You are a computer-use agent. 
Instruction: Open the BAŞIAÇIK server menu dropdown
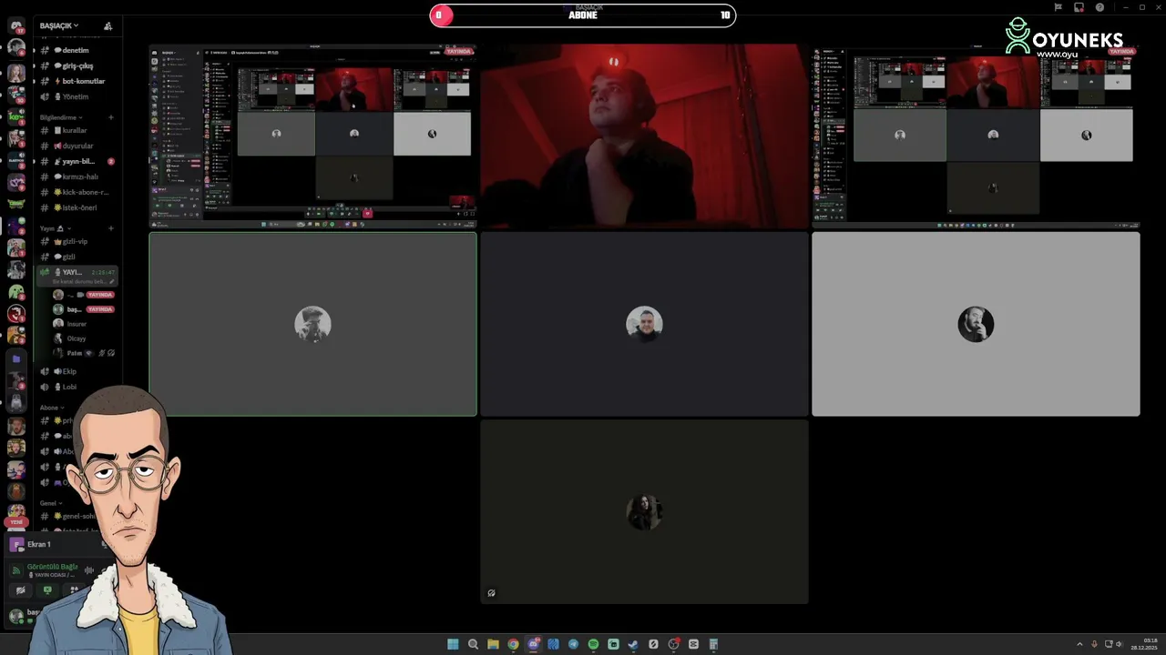pyautogui.click(x=59, y=26)
